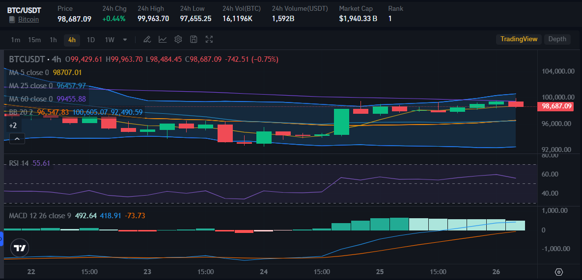Open the indicators chart icon
This screenshot has width=582, height=280.
163,39
